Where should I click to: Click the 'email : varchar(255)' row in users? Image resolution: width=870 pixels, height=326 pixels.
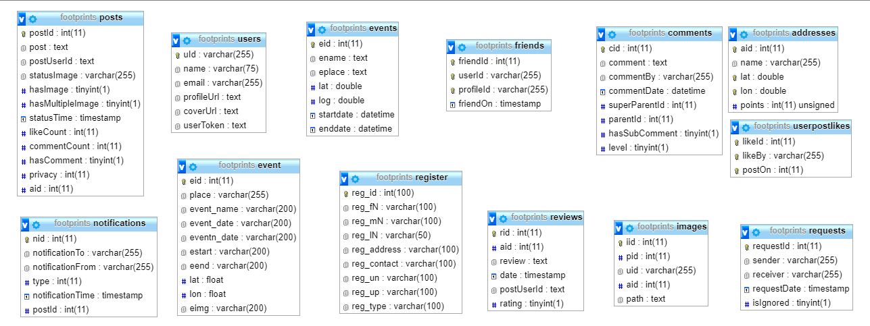click(x=219, y=83)
